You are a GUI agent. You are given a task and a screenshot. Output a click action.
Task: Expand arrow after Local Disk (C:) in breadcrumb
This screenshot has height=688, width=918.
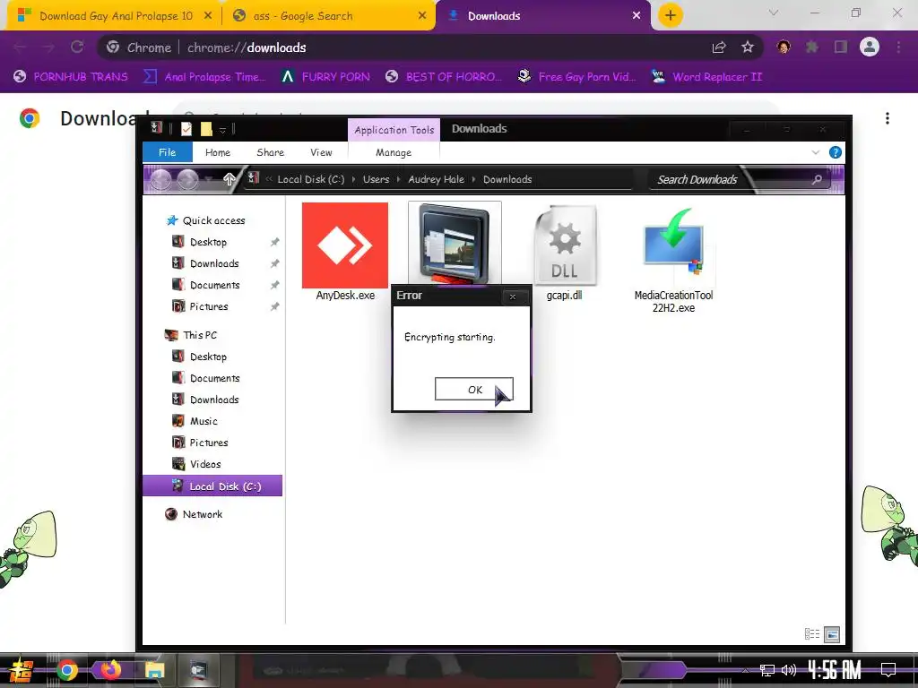point(353,179)
